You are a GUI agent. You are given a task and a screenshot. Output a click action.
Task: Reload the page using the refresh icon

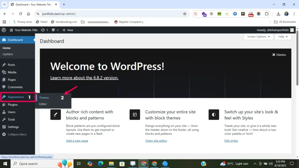pos(20,14)
